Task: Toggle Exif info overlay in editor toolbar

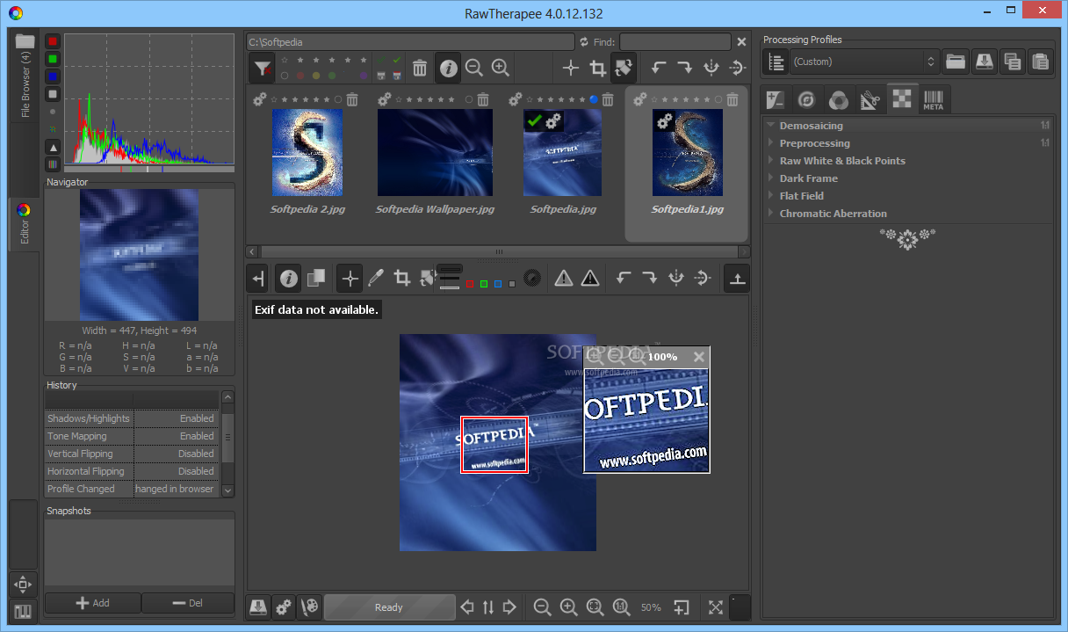Action: pos(287,278)
